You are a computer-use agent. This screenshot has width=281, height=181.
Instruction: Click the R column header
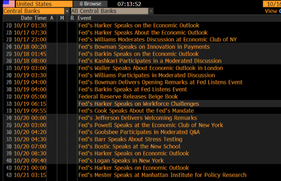pyautogui.click(x=72, y=18)
